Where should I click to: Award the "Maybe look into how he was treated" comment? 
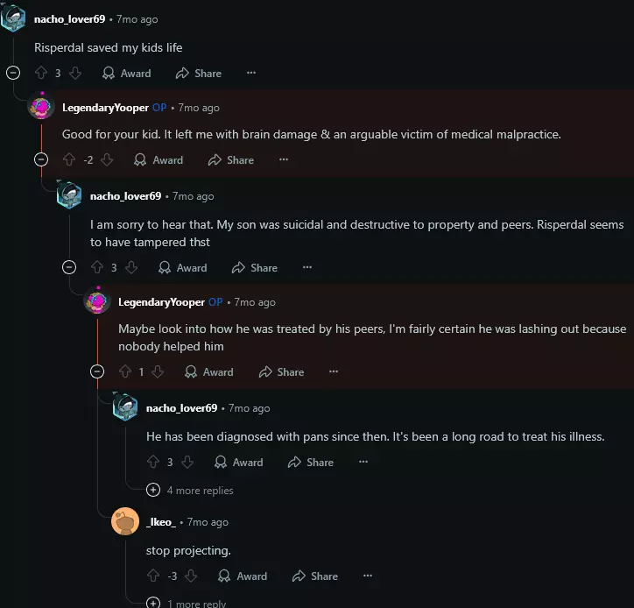coord(208,371)
